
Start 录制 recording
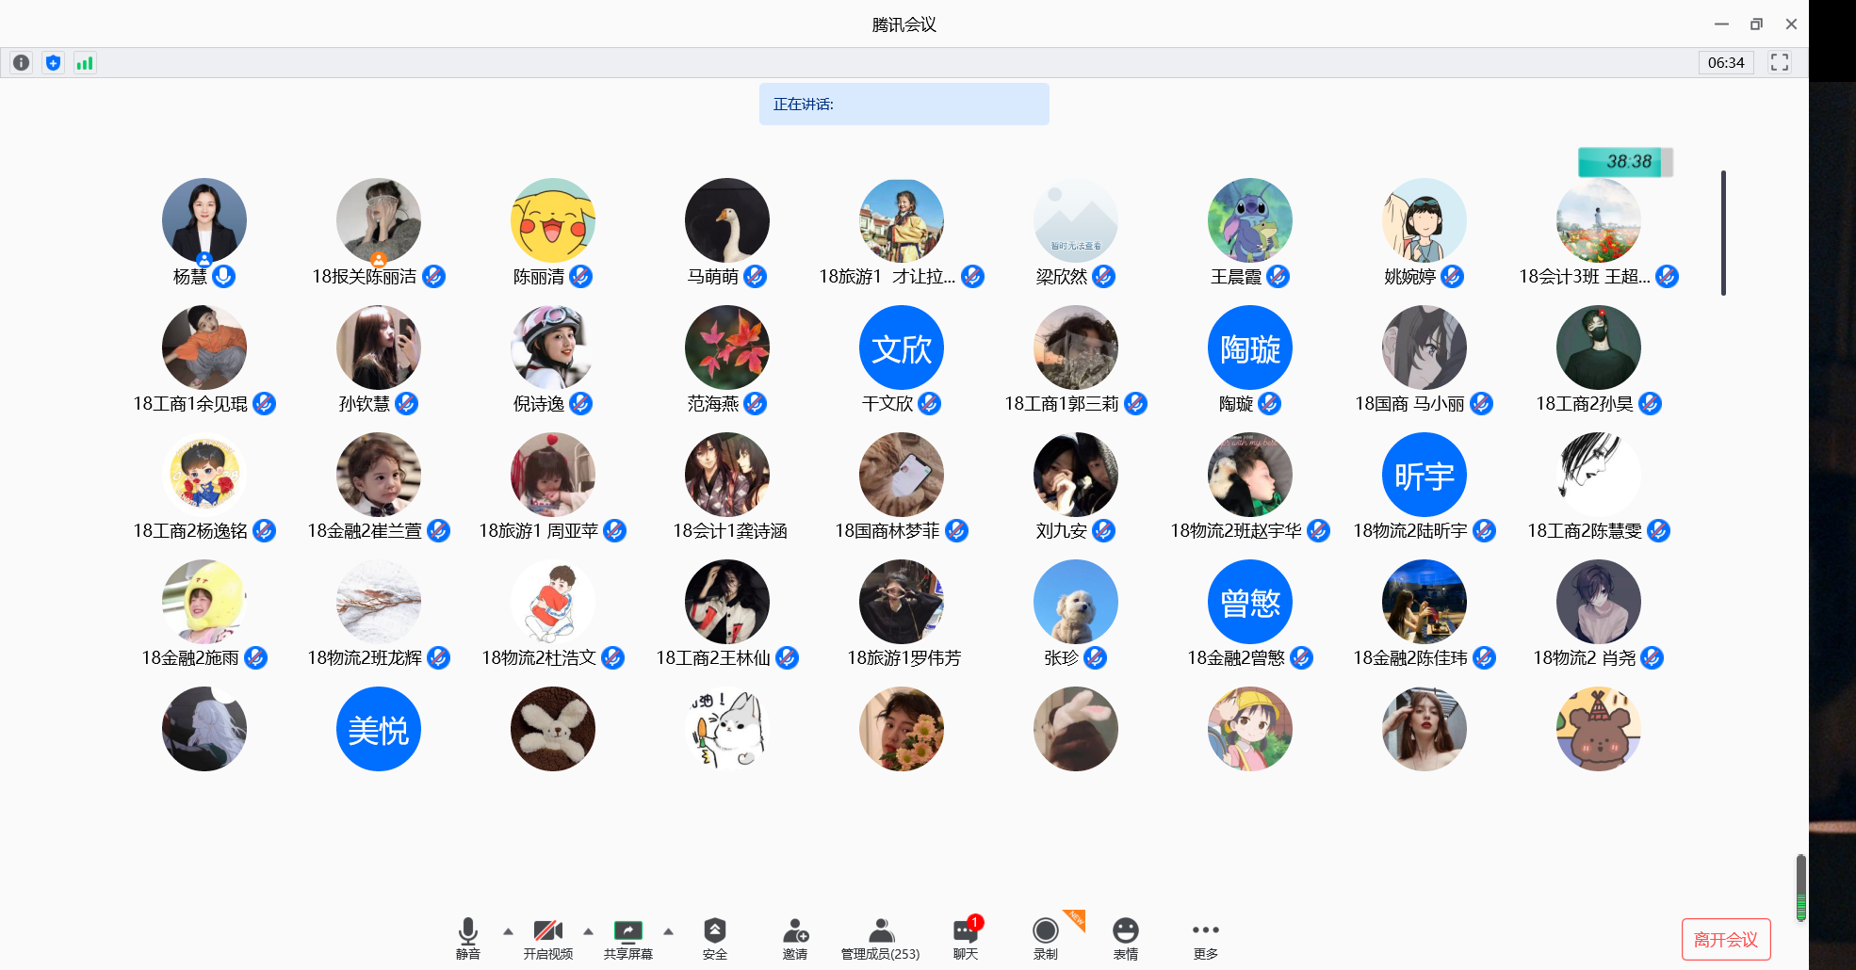tap(1045, 938)
